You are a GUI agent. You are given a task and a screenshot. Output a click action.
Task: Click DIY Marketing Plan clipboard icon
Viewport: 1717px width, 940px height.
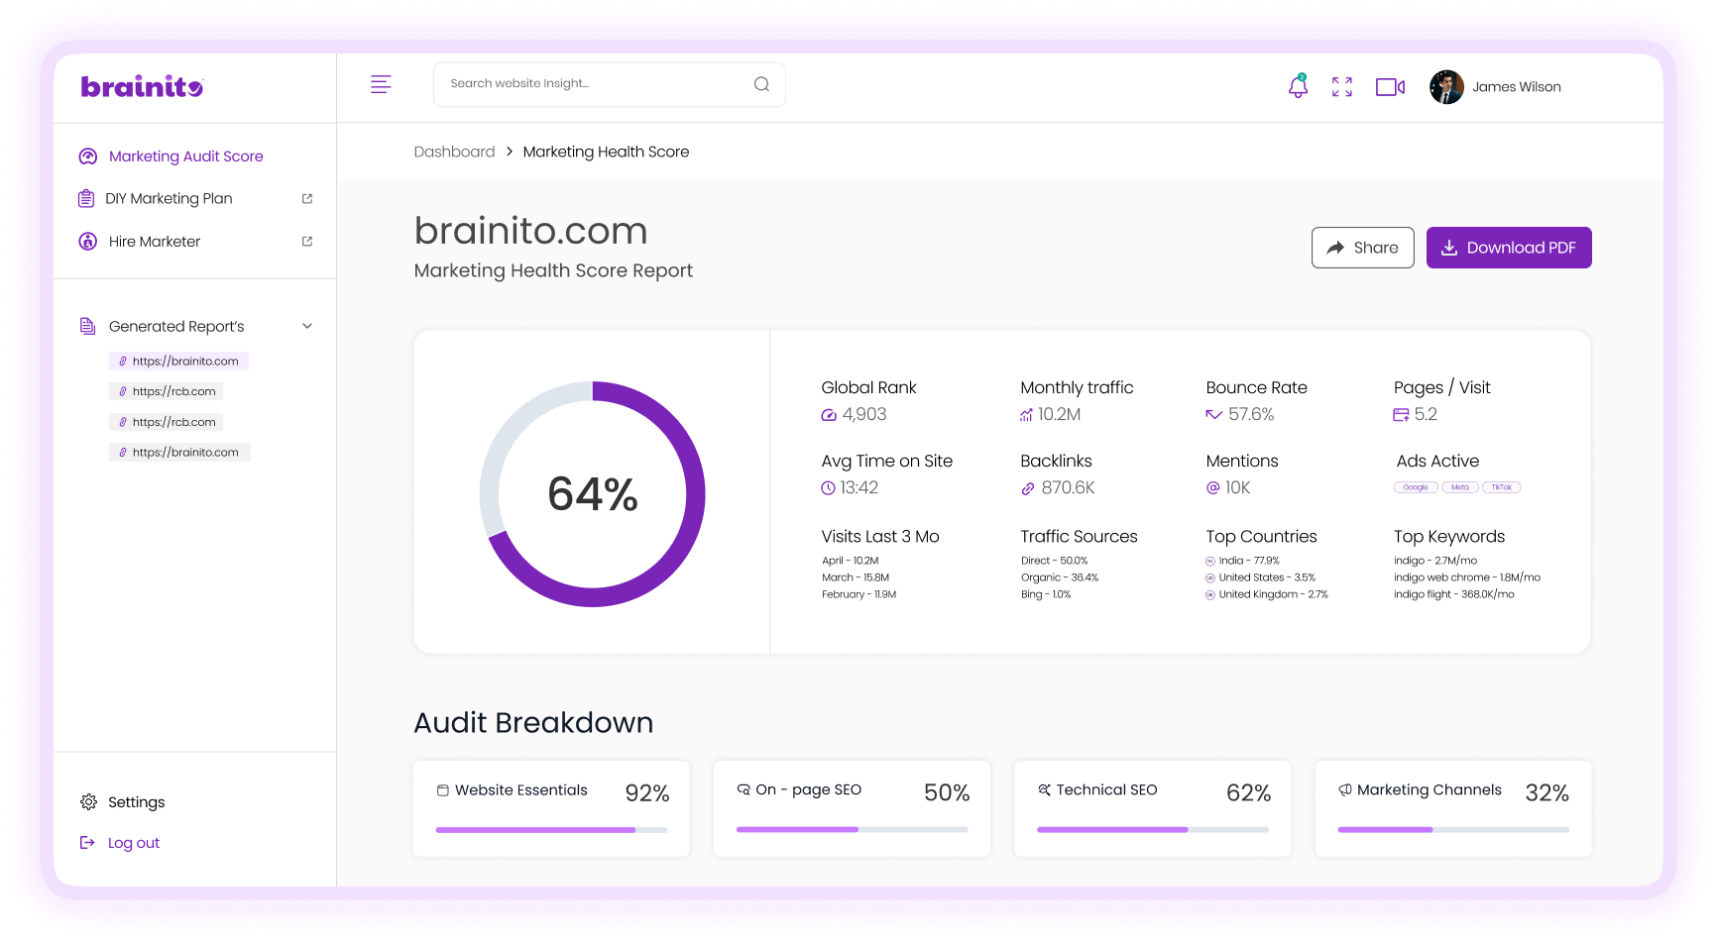click(86, 198)
